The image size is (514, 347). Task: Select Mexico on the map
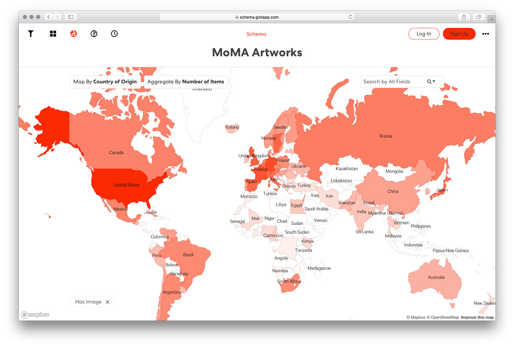tap(120, 209)
